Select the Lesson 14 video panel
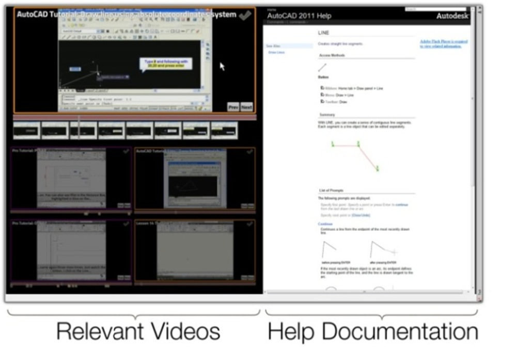Viewport: 516px width, 353px height. (x=195, y=250)
